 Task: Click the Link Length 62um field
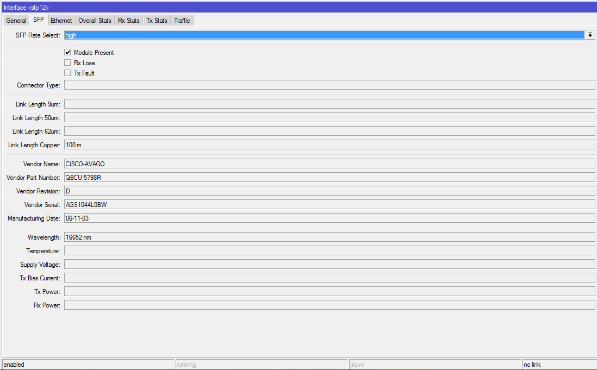point(329,131)
